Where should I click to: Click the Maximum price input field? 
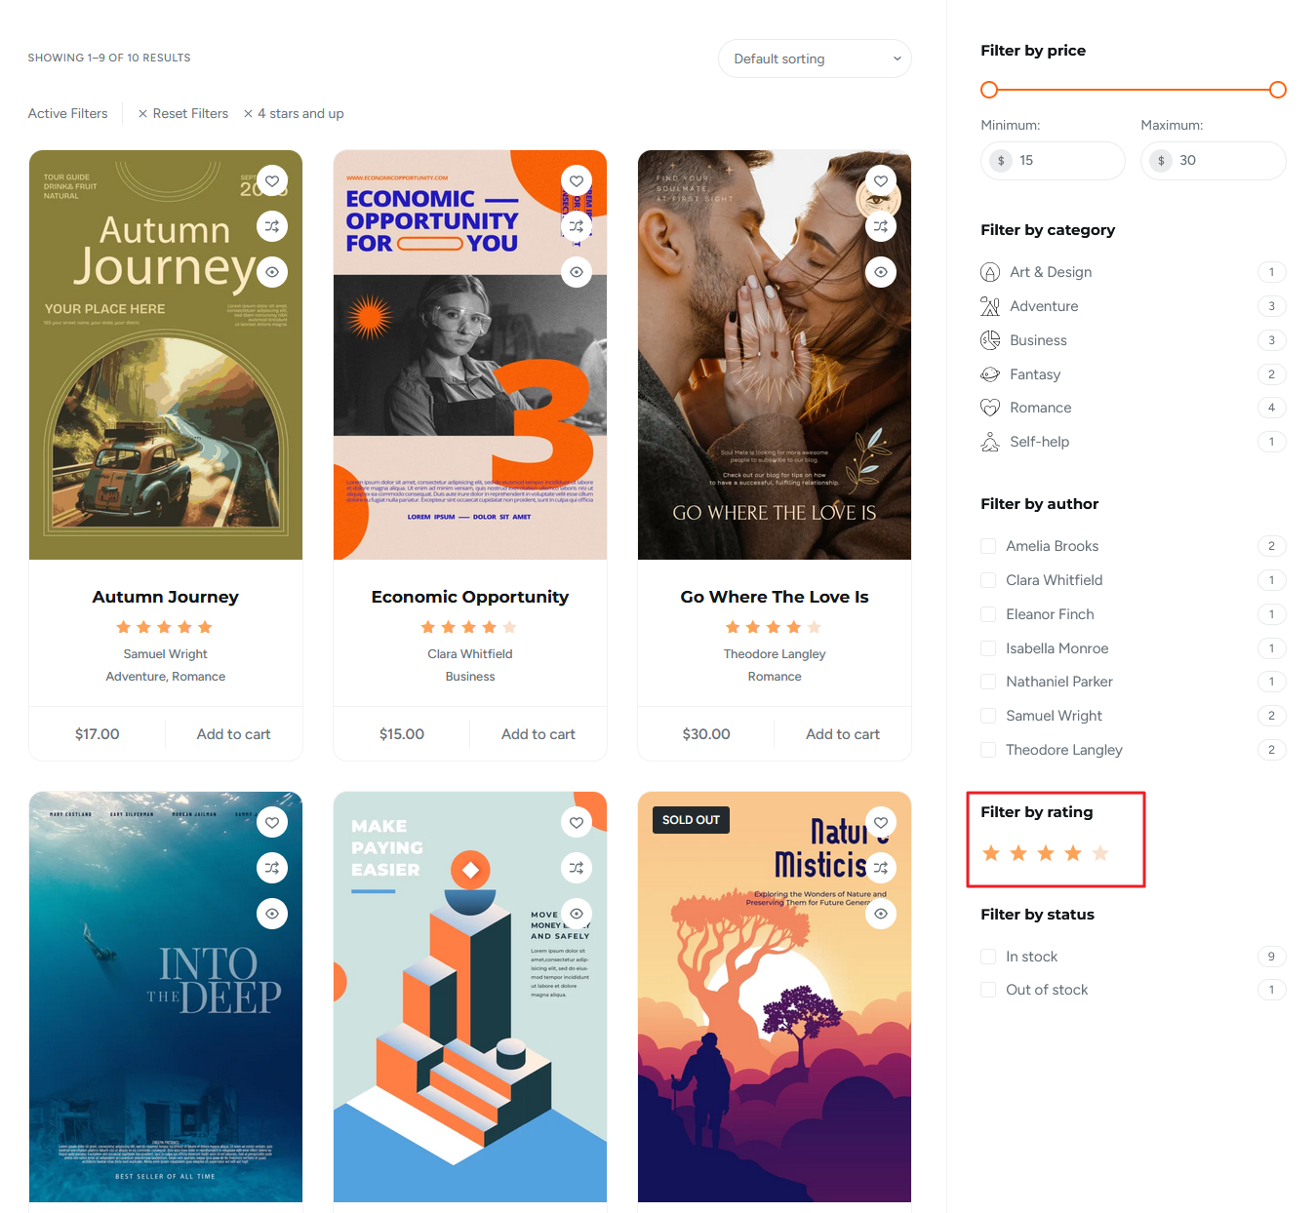(x=1225, y=161)
